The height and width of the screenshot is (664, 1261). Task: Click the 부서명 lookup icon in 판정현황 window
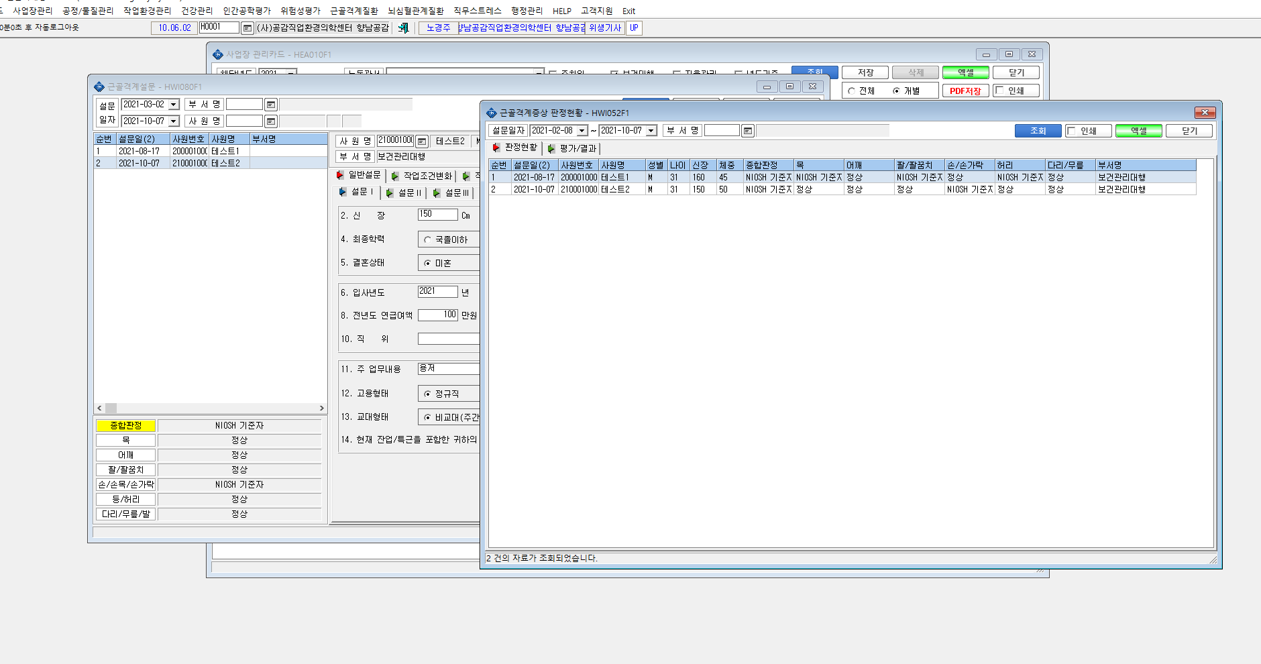pos(748,131)
